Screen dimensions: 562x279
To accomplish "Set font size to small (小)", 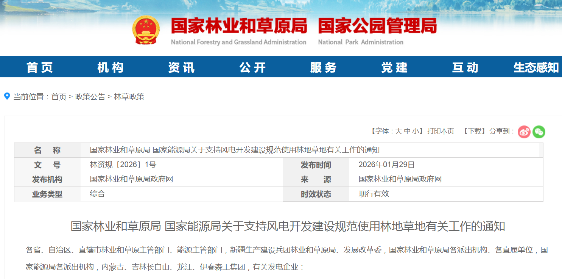I will (416, 131).
